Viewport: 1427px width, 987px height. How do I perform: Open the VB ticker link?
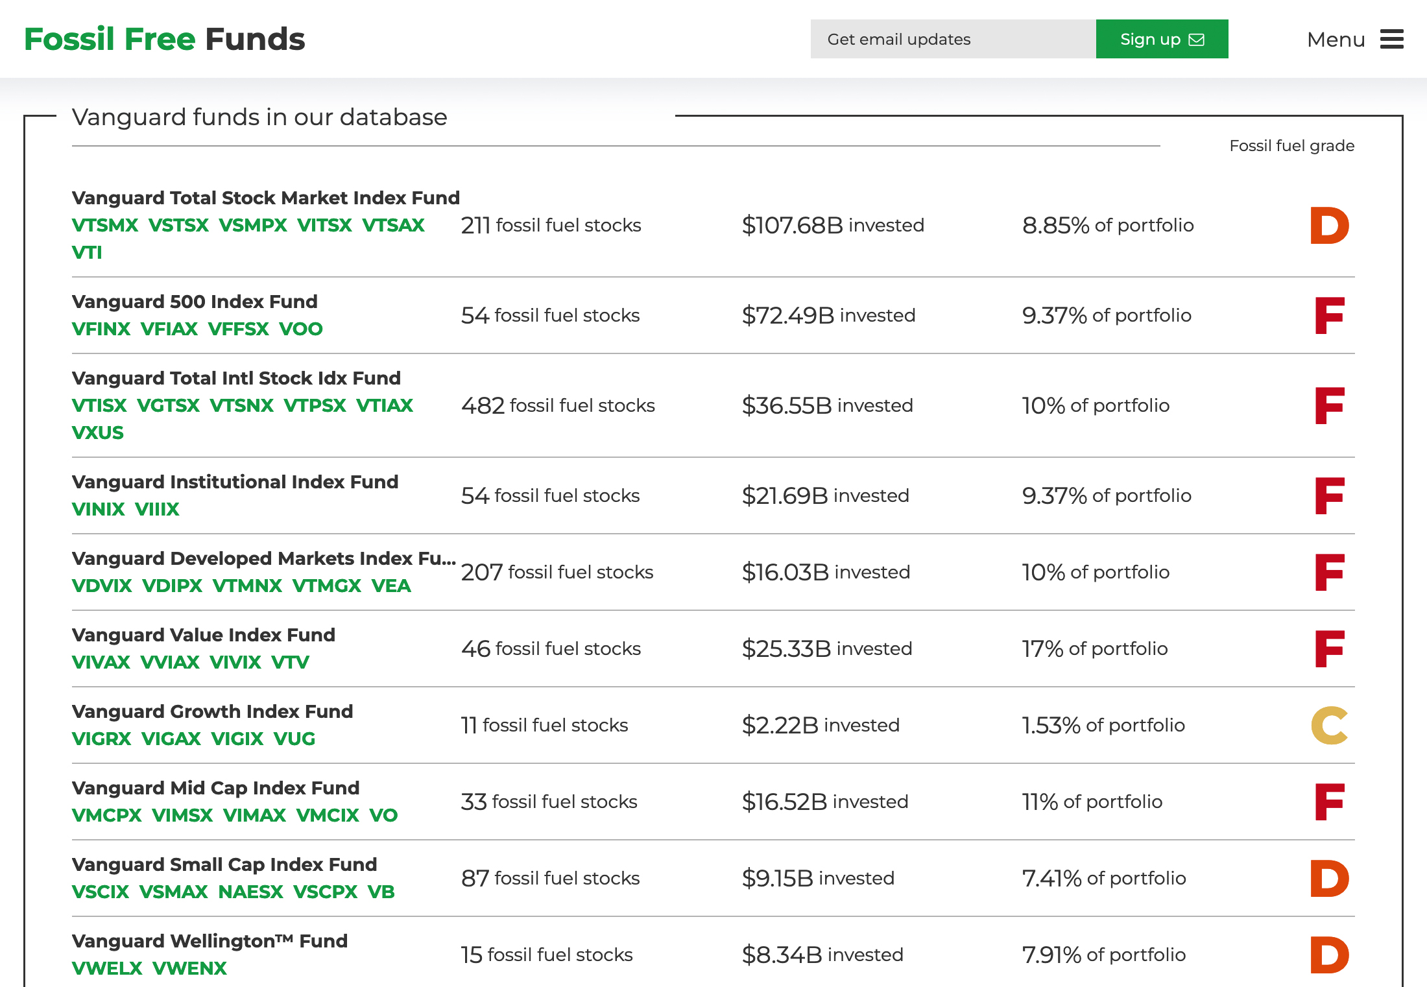coord(381,892)
